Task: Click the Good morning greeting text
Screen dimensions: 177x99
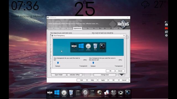Action: click(32, 16)
